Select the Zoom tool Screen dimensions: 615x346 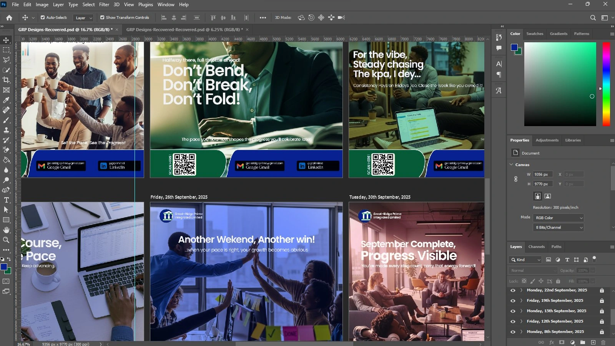(x=7, y=240)
